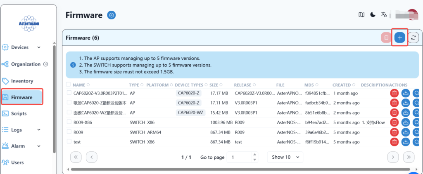Click the add firmware plus button

point(399,38)
